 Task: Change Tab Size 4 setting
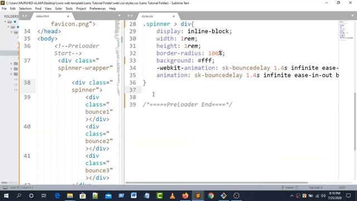click(316, 188)
